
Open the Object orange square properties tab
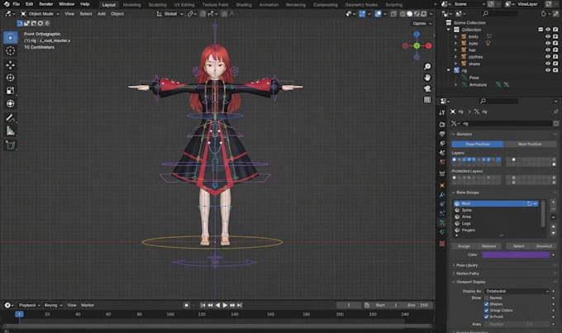pyautogui.click(x=442, y=185)
